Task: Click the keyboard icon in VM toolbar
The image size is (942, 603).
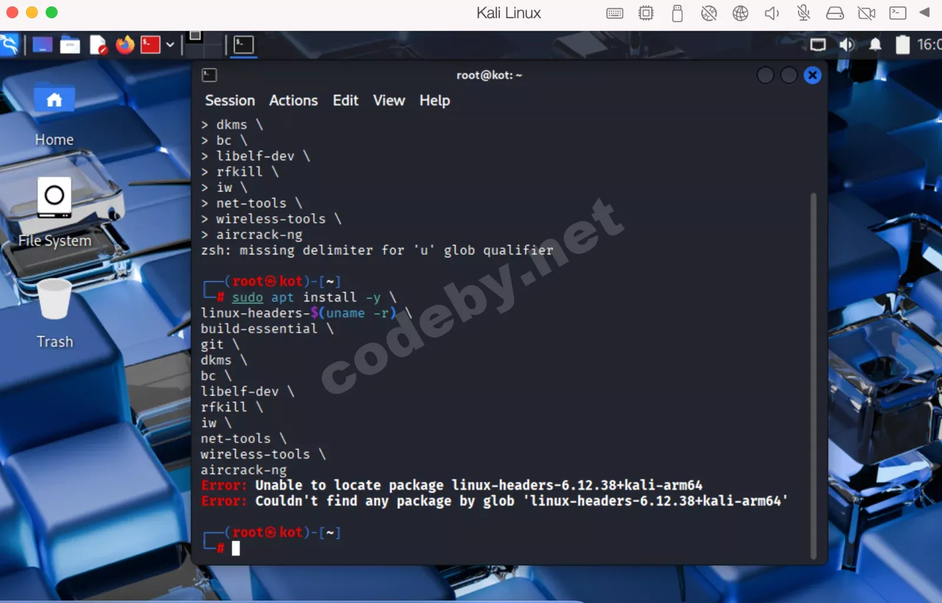Action: pyautogui.click(x=615, y=13)
